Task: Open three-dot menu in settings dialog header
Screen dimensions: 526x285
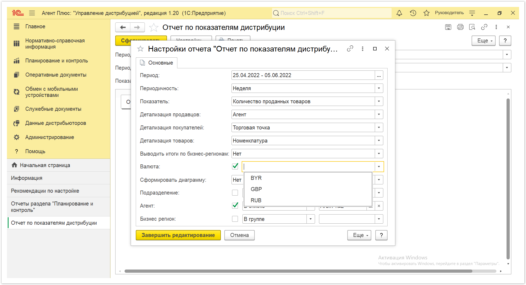Action: click(362, 49)
